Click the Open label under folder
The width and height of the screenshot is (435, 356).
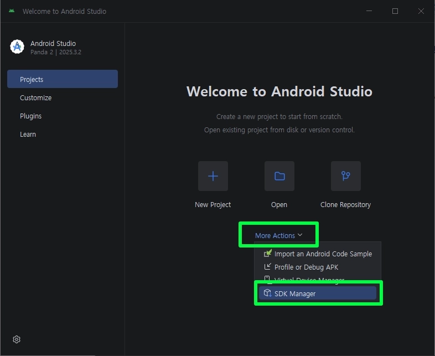pyautogui.click(x=279, y=205)
